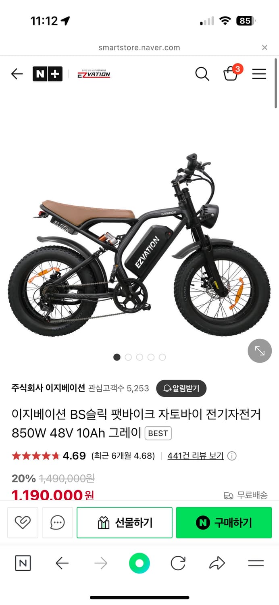Tap the back arrow in store header
The image size is (279, 605).
click(x=17, y=74)
